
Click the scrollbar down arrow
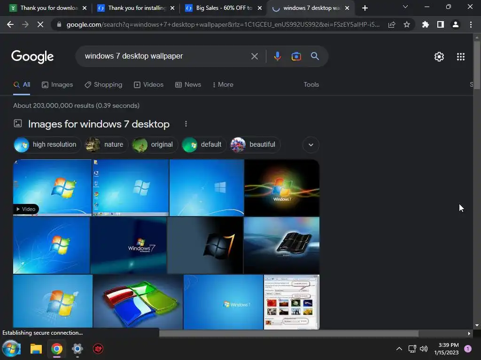click(x=477, y=325)
